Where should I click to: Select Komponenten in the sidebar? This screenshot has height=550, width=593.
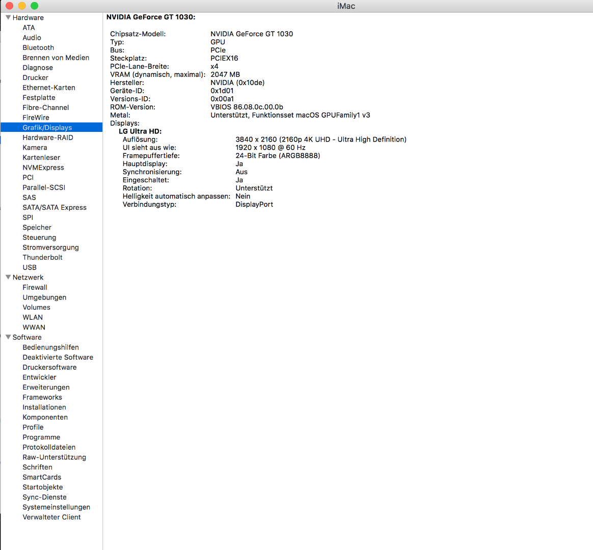point(45,417)
